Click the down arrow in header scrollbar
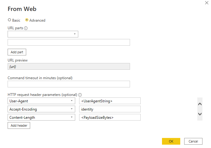This screenshot has height=148, width=211. point(200,114)
